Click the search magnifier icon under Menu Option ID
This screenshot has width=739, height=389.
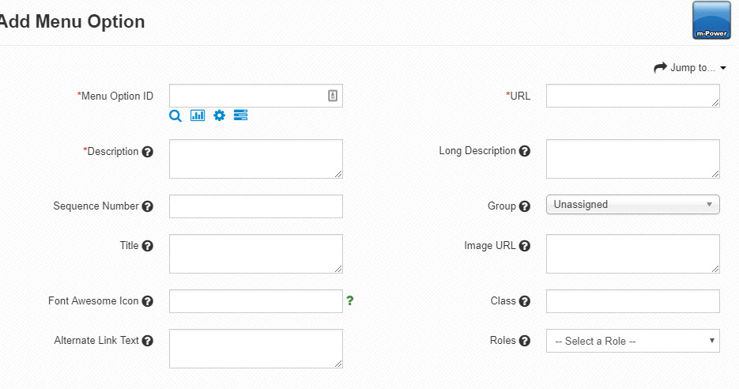click(x=175, y=115)
